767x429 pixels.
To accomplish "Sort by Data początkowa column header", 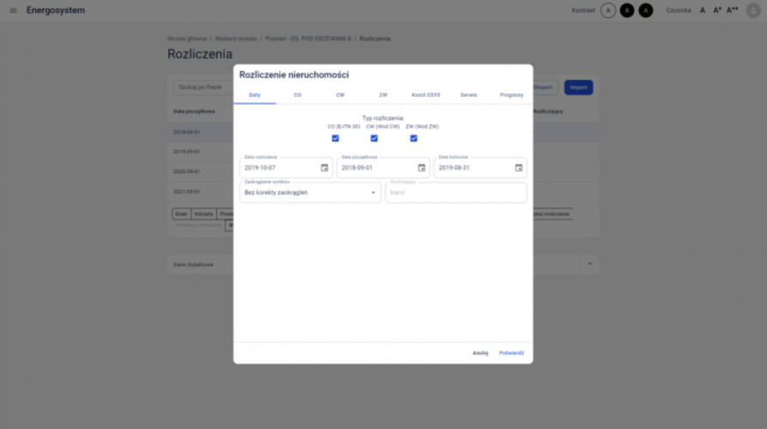I will [194, 112].
